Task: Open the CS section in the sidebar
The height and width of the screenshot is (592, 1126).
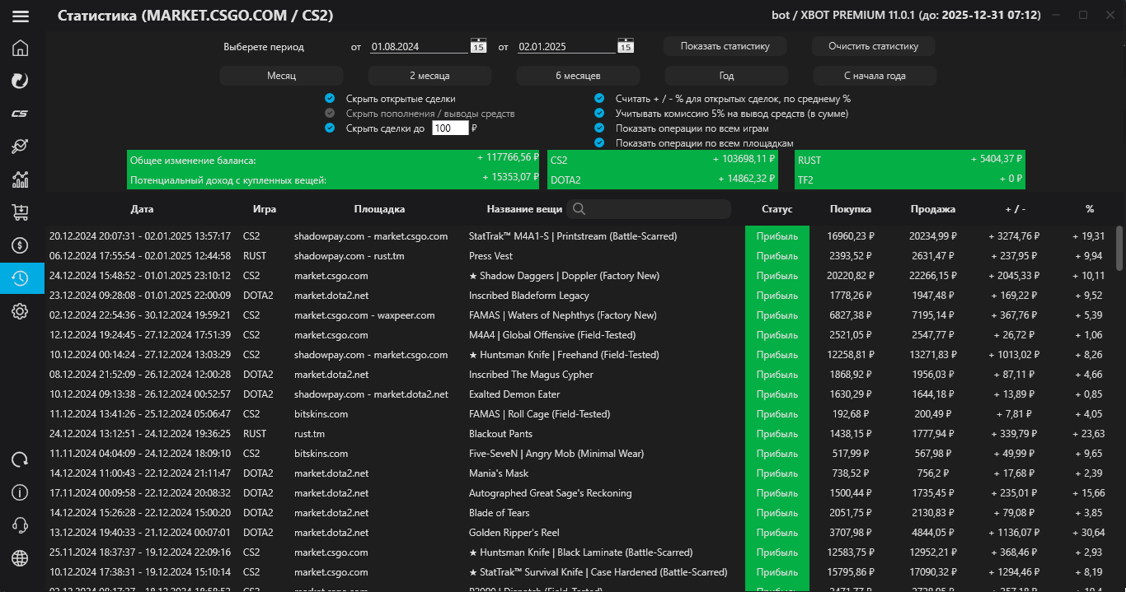Action: pos(21,114)
